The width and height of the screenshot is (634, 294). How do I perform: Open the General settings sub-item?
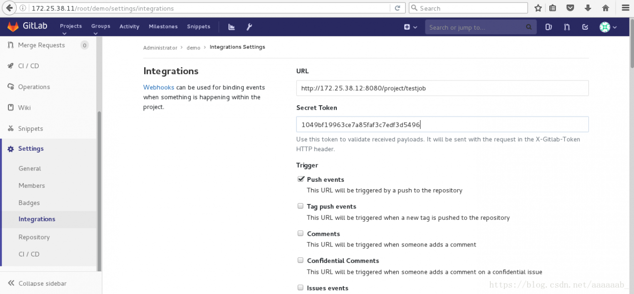pyautogui.click(x=30, y=168)
